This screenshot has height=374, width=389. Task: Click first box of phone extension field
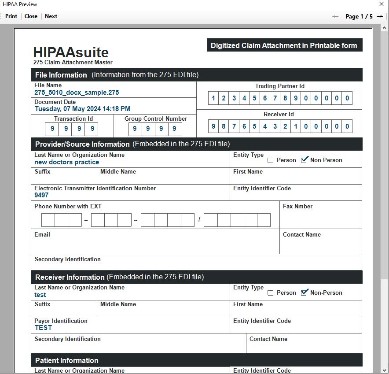(x=211, y=220)
